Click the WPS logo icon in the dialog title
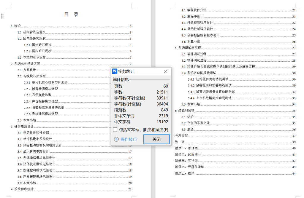Image resolution: width=304 pixels, height=198 pixels. point(115,71)
